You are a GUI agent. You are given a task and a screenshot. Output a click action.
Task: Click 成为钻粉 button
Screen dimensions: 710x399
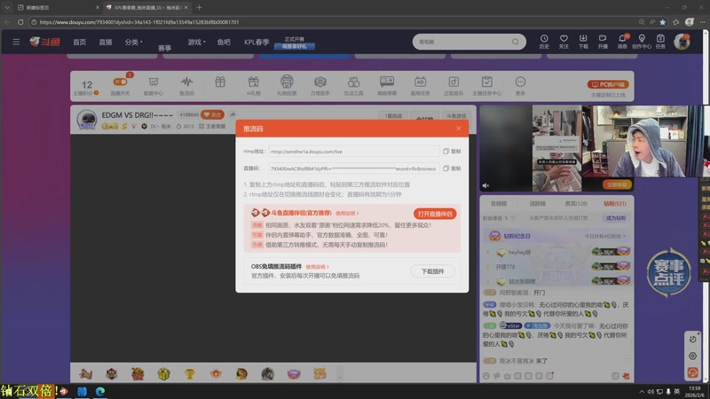click(x=616, y=218)
